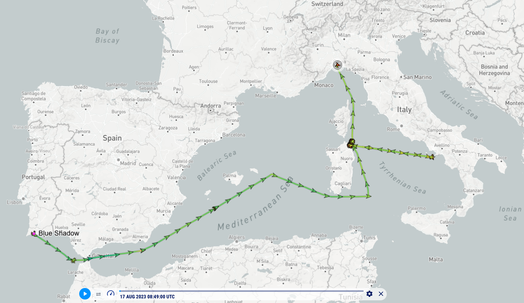Click the Tunis city label
The image size is (524, 303).
pos(369,238)
